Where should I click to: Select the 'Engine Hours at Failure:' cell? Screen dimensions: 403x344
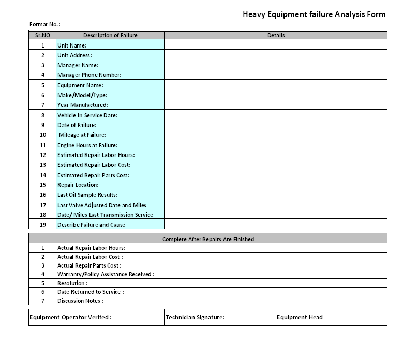click(x=110, y=144)
